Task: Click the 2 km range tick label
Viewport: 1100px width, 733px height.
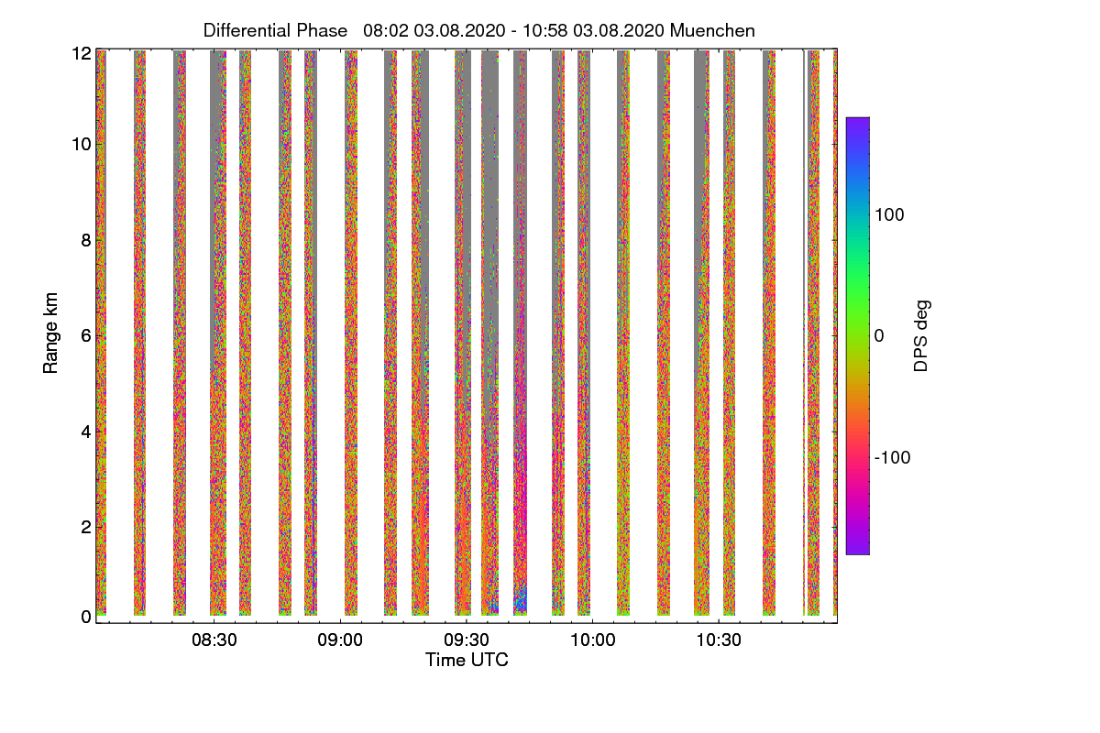Action: tap(86, 526)
